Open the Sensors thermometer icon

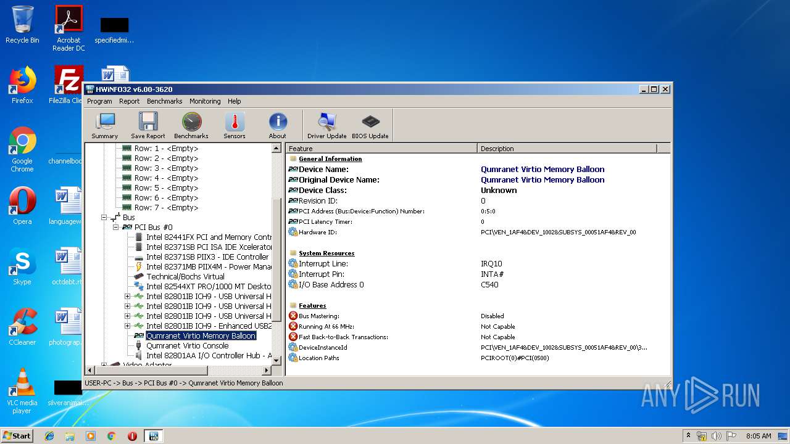click(235, 126)
